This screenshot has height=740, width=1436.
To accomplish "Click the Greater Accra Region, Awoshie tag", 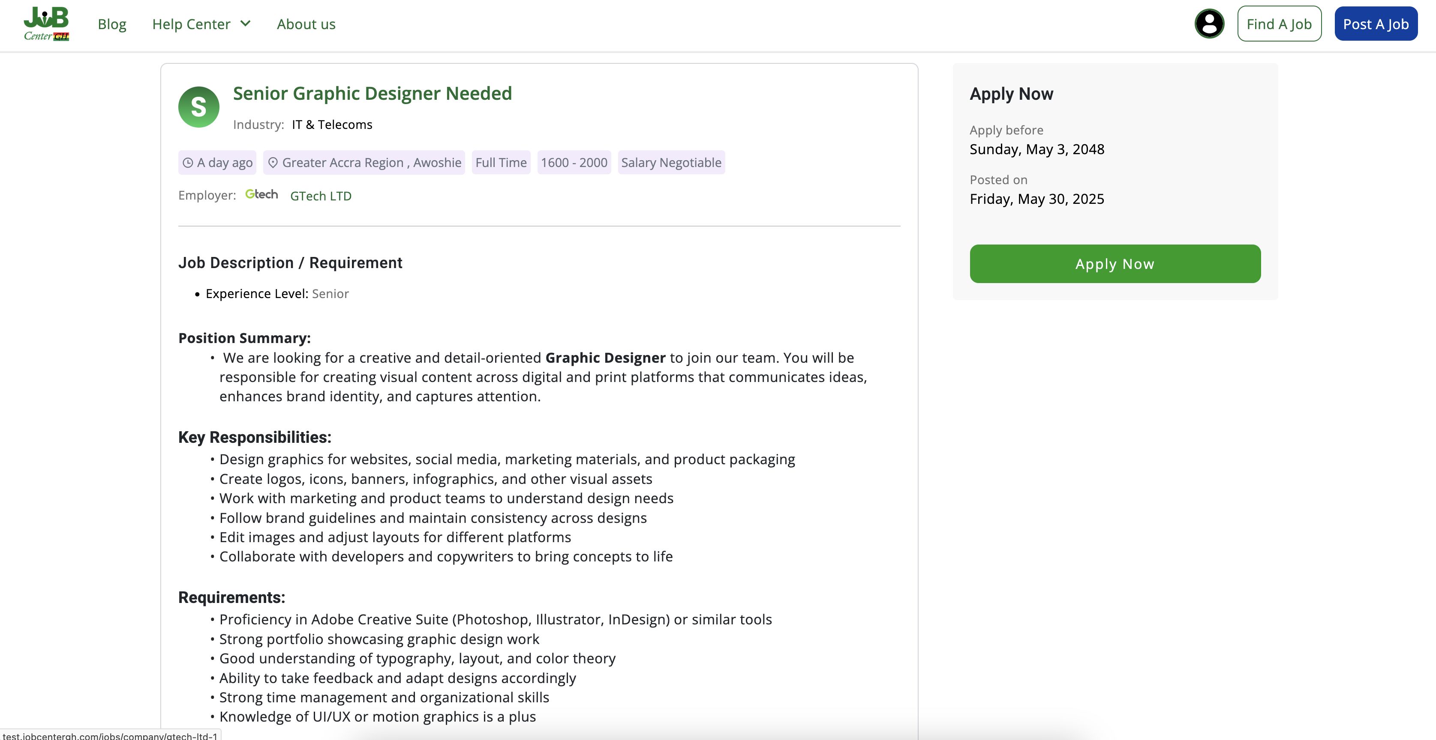I will (x=371, y=163).
